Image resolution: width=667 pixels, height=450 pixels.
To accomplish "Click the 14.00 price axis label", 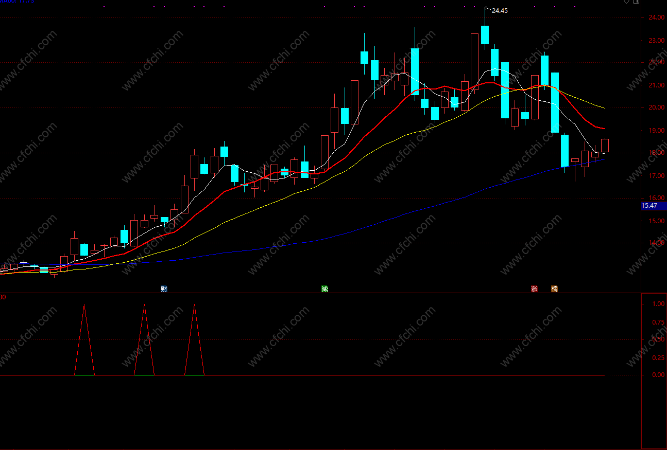I will point(656,243).
